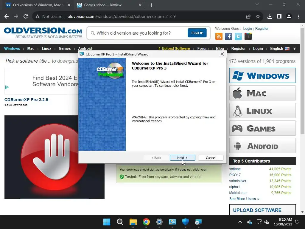Open the Windows menu item
Screen dimensions: 305x229
[12, 49]
